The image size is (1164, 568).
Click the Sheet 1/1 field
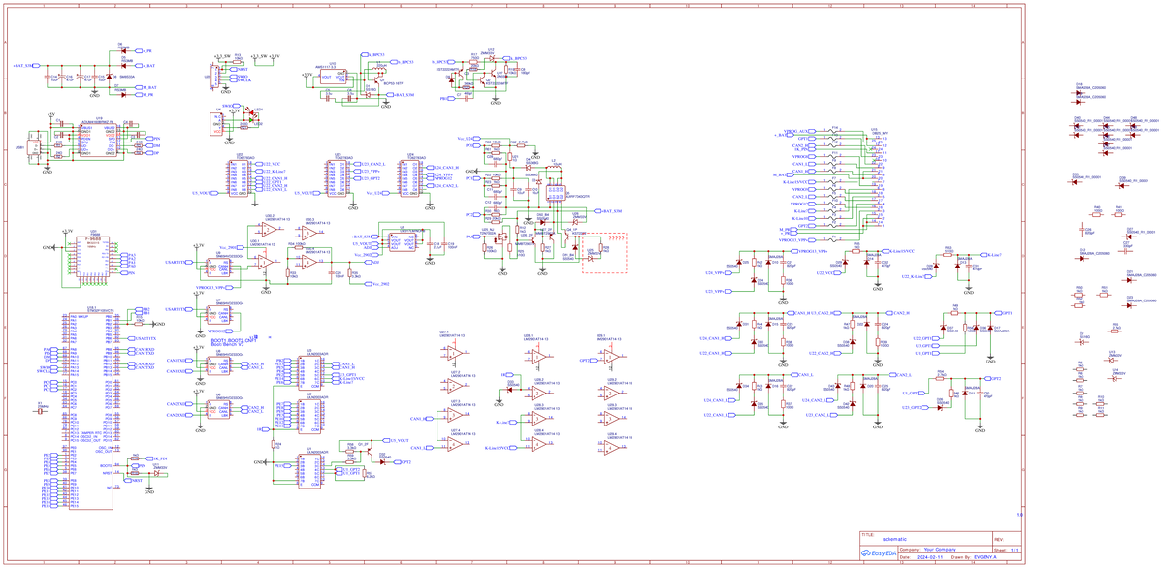(1013, 550)
